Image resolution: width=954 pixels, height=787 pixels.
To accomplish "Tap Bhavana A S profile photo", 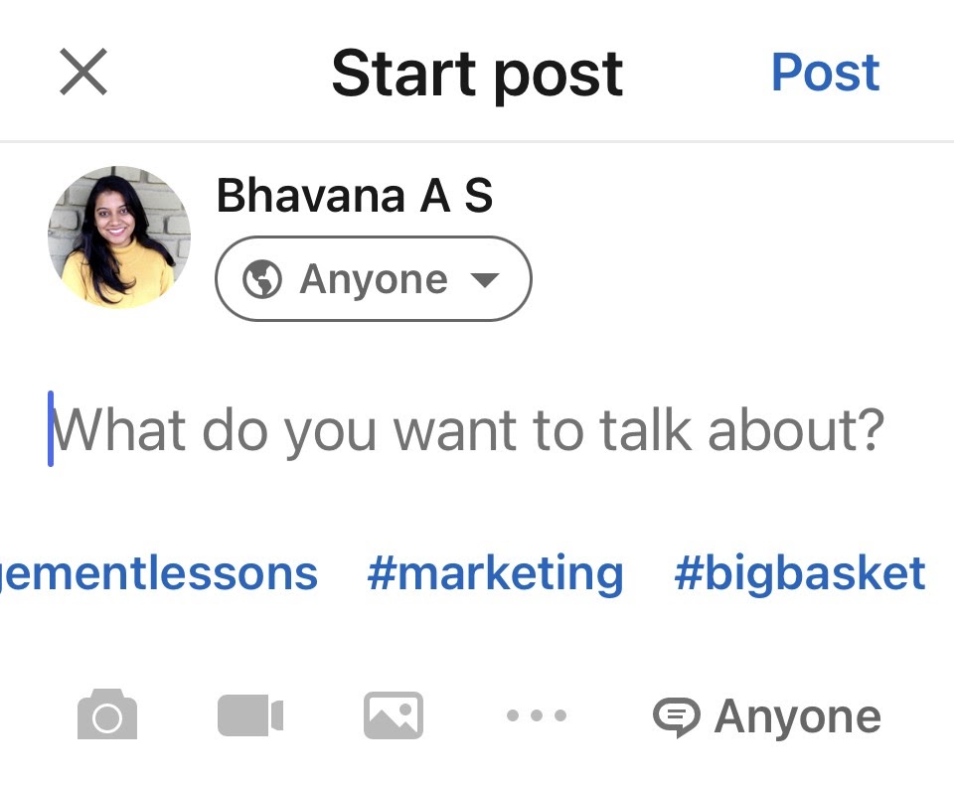I will [119, 236].
